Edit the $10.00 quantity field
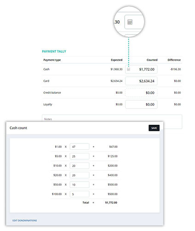Viewport: 195px width, 231px height. pyautogui.click(x=80, y=166)
